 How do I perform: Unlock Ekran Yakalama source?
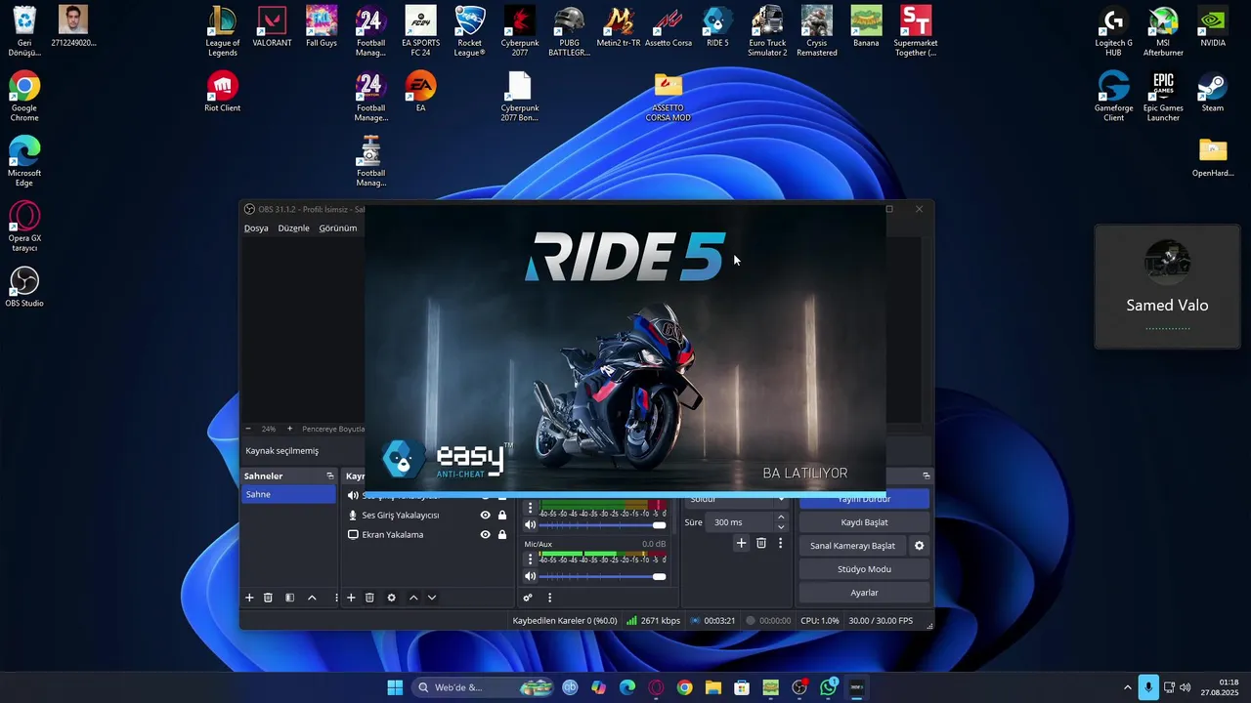(502, 535)
